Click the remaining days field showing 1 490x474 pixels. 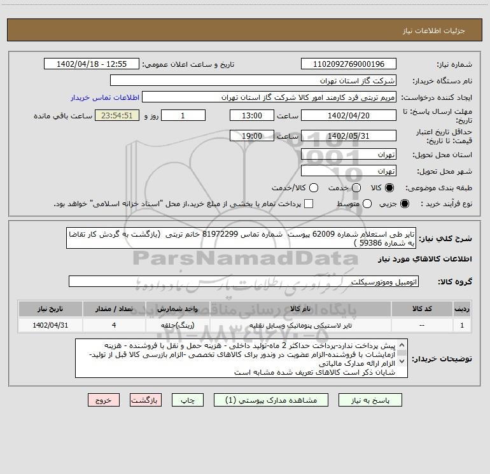pos(183,116)
